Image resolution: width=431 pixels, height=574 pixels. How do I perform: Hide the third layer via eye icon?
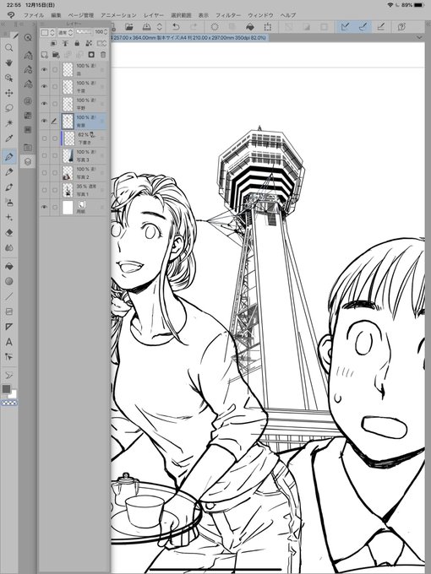point(44,104)
